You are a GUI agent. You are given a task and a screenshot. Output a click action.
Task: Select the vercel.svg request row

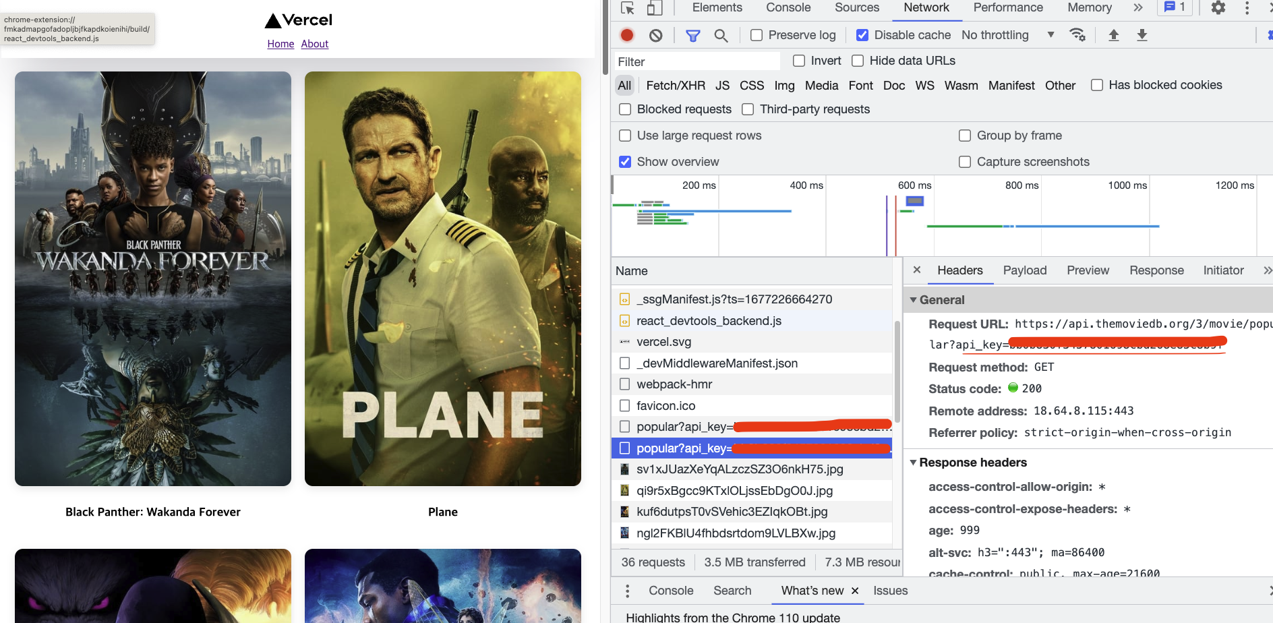(x=752, y=342)
